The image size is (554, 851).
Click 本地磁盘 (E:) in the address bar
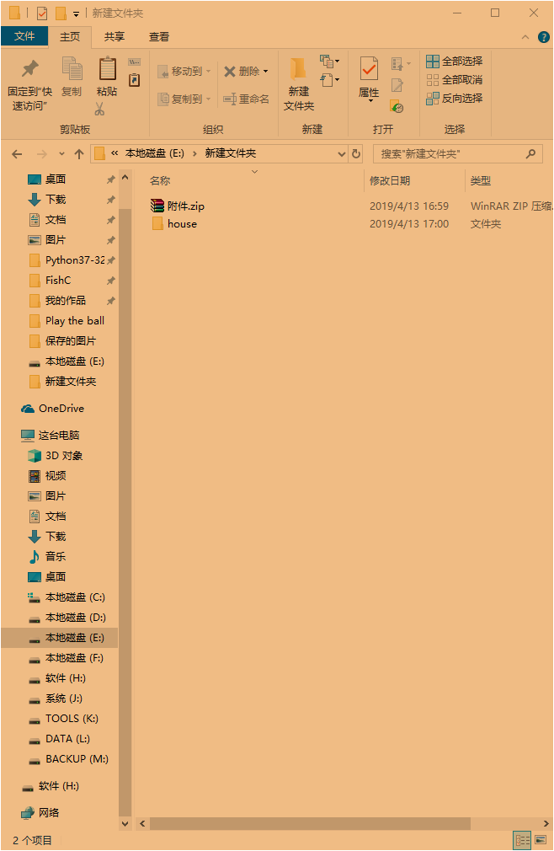(154, 153)
